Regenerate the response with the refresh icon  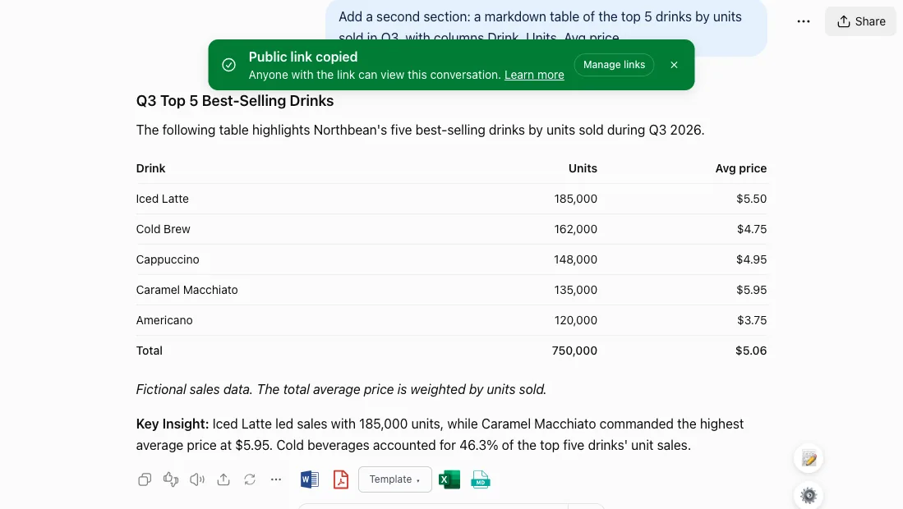[x=249, y=479]
